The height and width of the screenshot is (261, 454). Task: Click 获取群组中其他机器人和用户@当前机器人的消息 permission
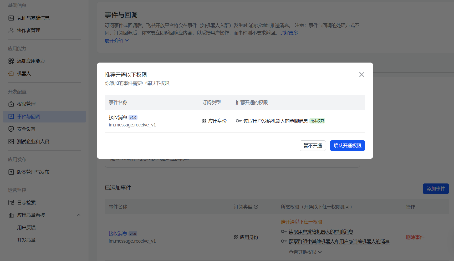click(x=339, y=242)
